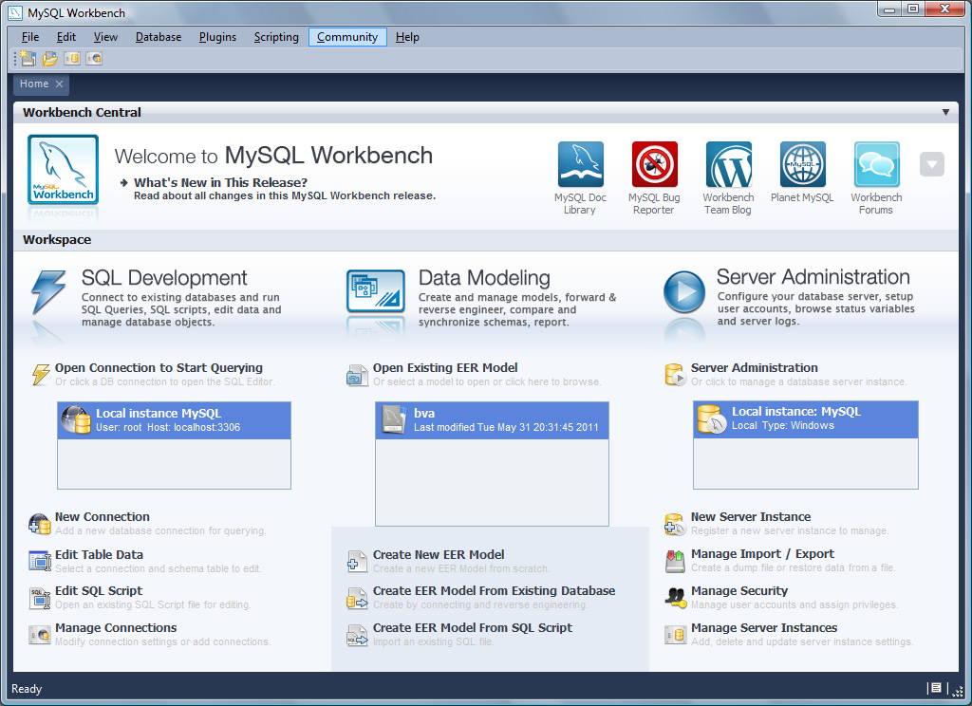This screenshot has height=706, width=972.
Task: Click the Manage Security icon
Action: click(675, 598)
